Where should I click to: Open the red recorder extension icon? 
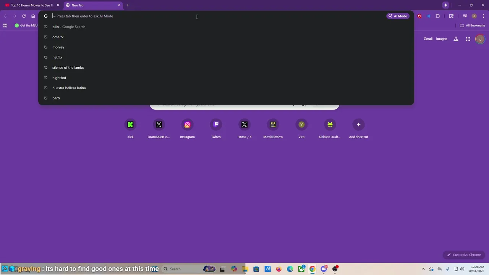419,16
